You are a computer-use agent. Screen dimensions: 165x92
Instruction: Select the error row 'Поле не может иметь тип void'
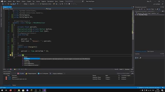68,79
